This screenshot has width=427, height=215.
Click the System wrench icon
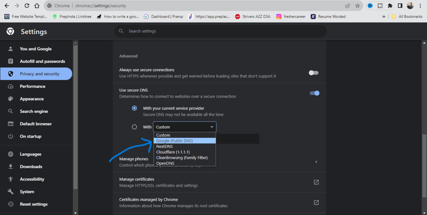pyautogui.click(x=10, y=192)
